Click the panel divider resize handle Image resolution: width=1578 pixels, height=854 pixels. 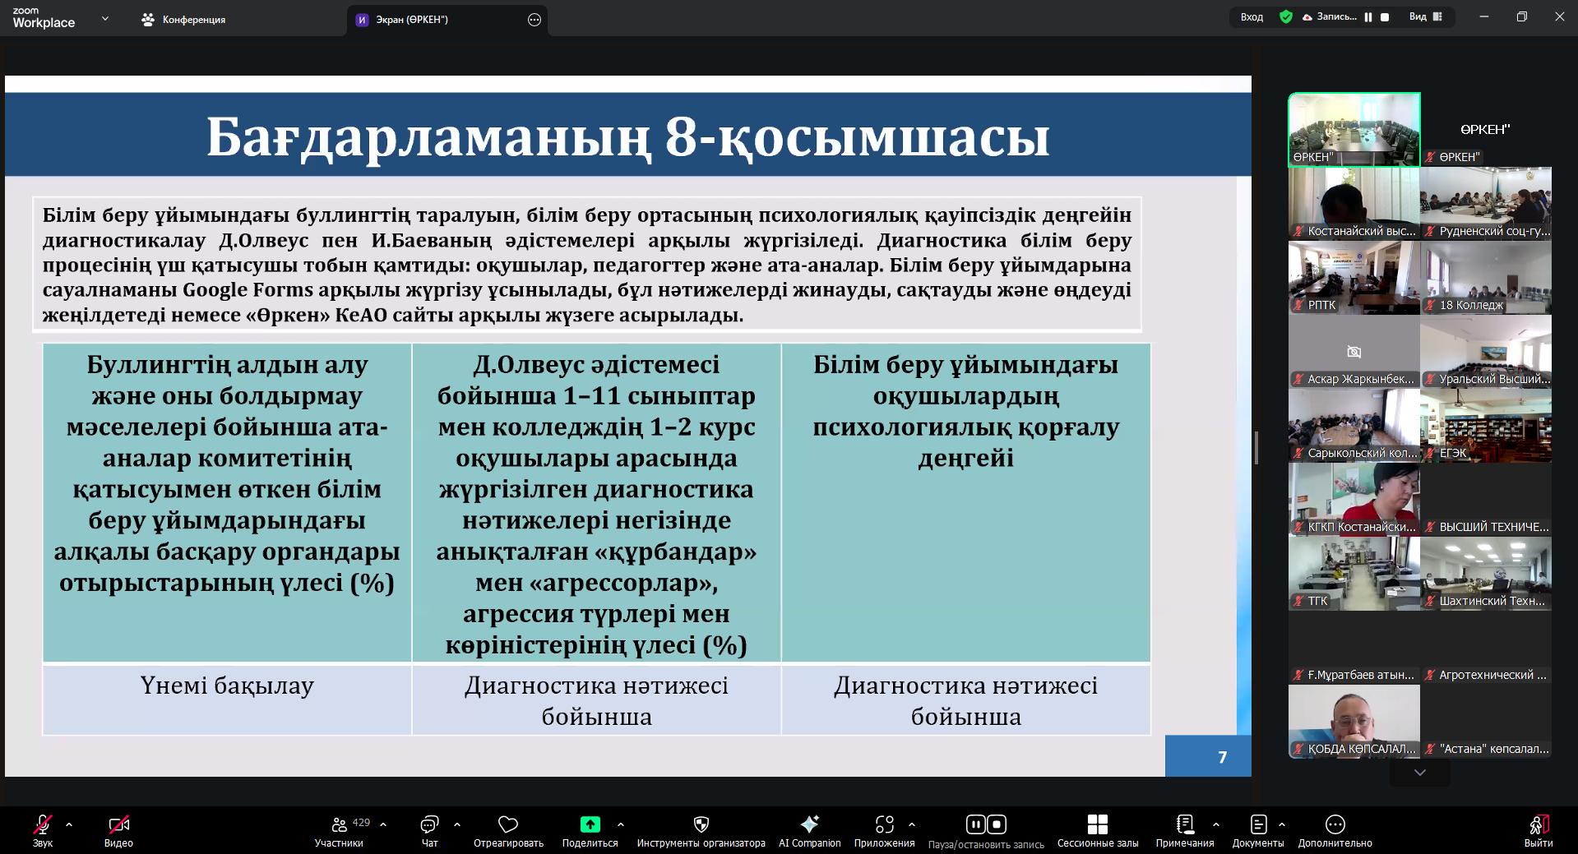[1256, 448]
